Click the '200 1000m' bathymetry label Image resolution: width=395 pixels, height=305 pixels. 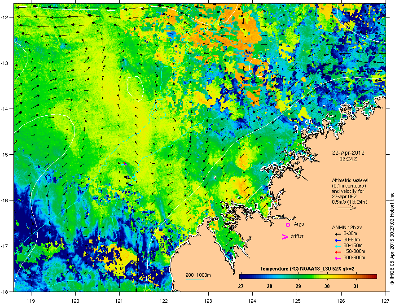(198, 275)
